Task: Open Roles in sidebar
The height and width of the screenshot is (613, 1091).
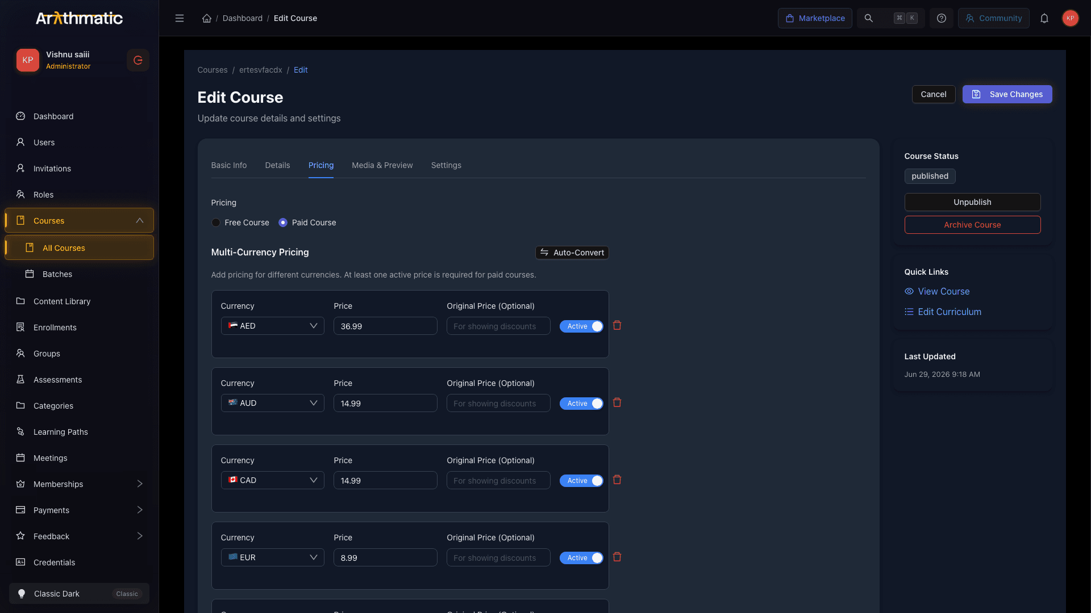Action: pyautogui.click(x=79, y=195)
